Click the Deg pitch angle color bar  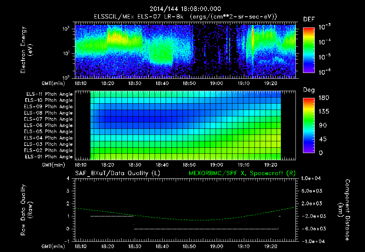(x=309, y=125)
